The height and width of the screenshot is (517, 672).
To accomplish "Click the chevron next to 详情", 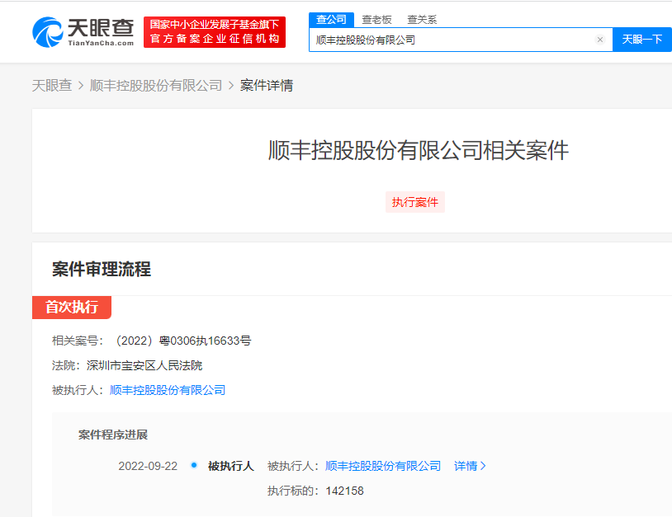I will click(x=483, y=466).
